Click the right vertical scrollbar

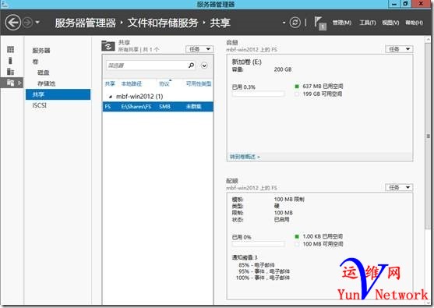[428, 136]
